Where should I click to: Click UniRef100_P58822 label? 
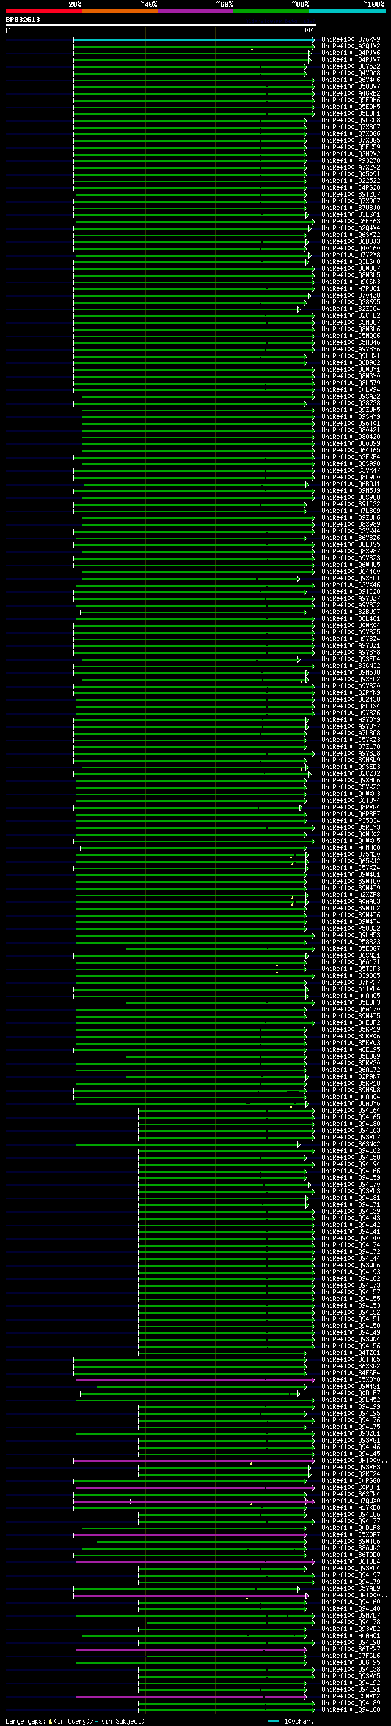[351, 928]
